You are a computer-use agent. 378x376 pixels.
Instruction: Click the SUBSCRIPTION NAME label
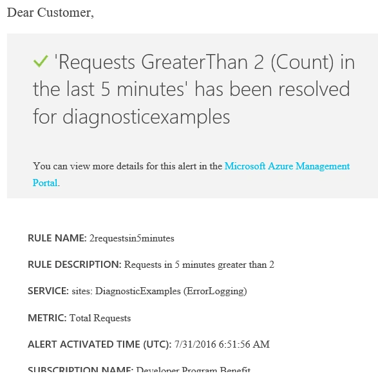tap(80, 370)
